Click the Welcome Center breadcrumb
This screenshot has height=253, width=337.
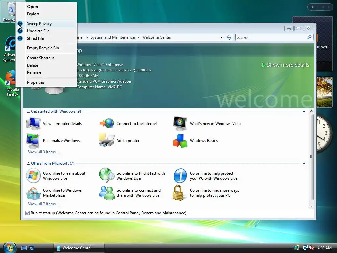[x=156, y=37]
